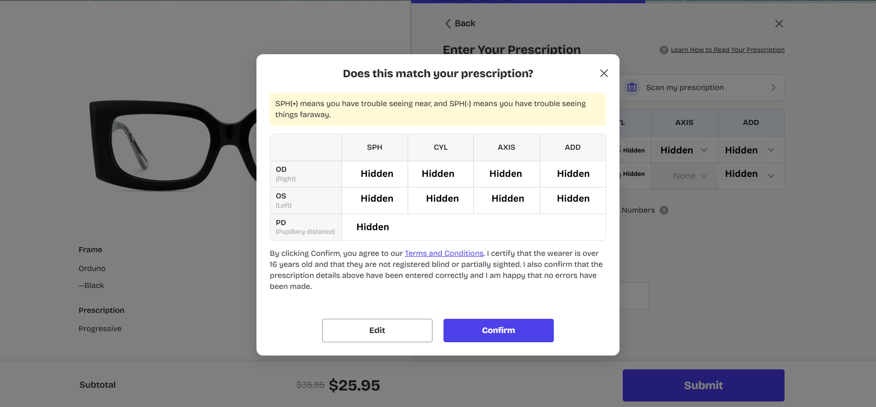The width and height of the screenshot is (876, 407).
Task: Close the prescription match dialog
Action: point(604,73)
